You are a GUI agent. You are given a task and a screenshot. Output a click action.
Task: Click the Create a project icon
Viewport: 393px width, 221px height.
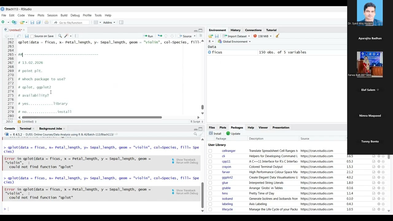click(x=14, y=22)
